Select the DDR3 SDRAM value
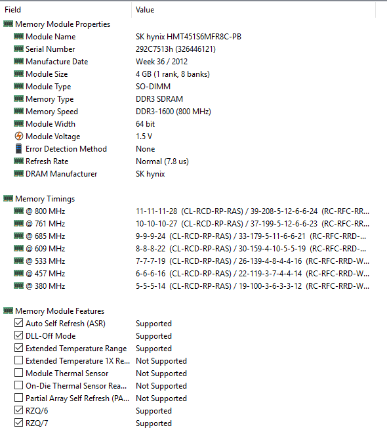The width and height of the screenshot is (387, 428). click(159, 99)
